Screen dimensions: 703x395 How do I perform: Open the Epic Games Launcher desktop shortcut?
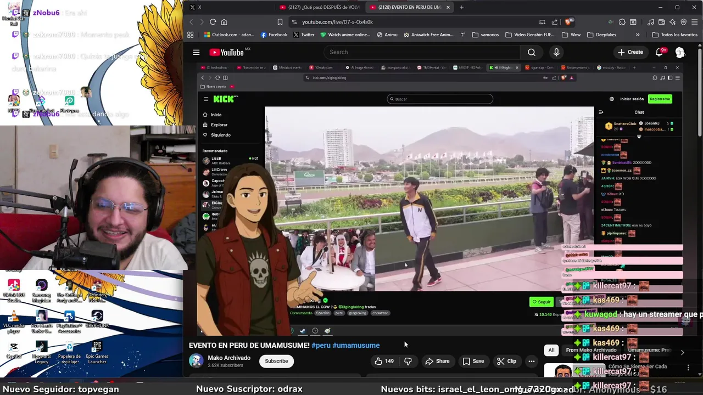pyautogui.click(x=97, y=353)
